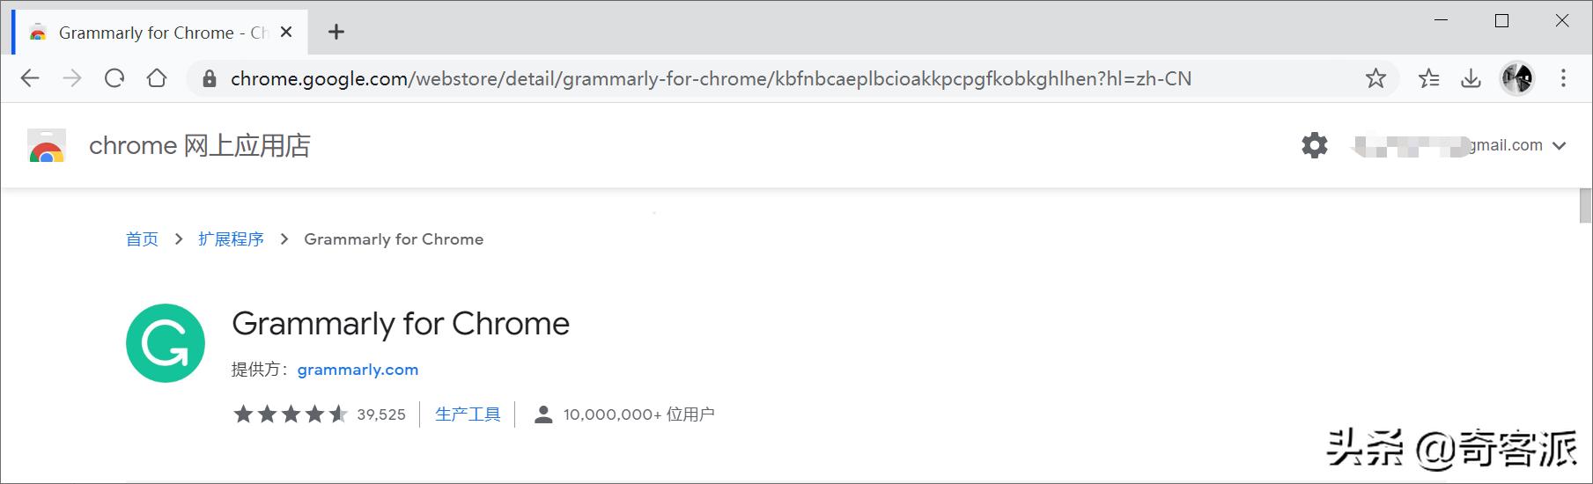This screenshot has width=1593, height=484.
Task: Open the browser downloads icon
Action: (1471, 78)
